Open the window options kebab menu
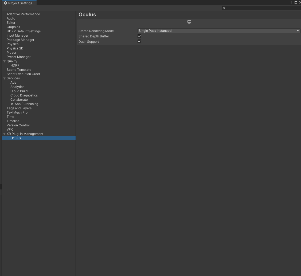This screenshot has height=276, width=301. tap(291, 2)
